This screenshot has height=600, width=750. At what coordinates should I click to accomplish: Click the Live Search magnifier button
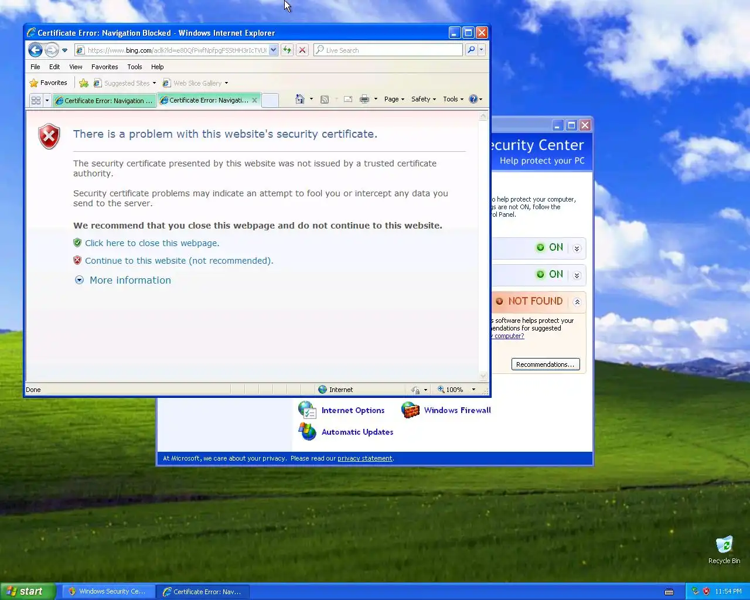coord(471,50)
